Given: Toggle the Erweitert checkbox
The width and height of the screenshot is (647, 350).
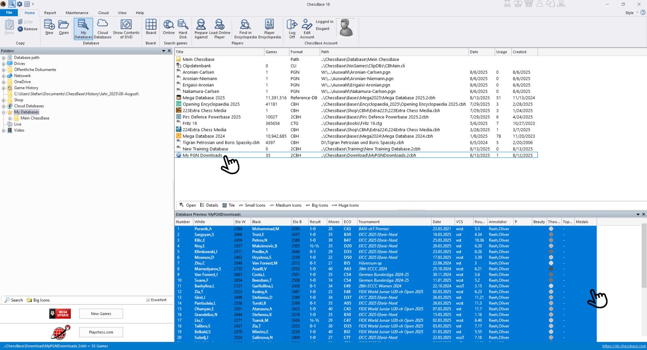Looking at the screenshot, I should tap(148, 300).
